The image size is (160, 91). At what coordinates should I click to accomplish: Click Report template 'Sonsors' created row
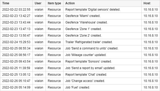coord(80,62)
